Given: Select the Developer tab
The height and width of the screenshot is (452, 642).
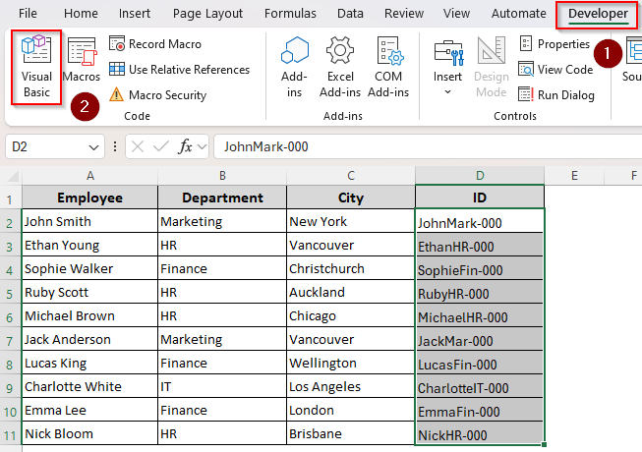Looking at the screenshot, I should point(598,14).
